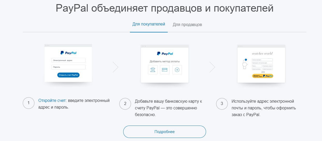Click the credit card icon

165,70
